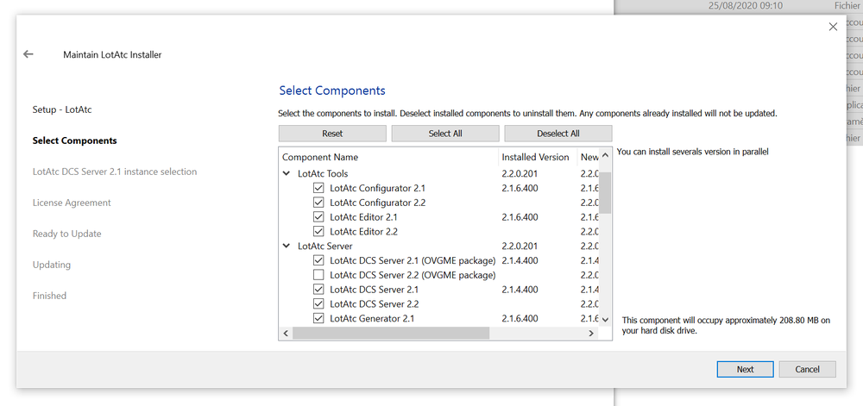Click the horizontal scrollbar thumb
This screenshot has width=863, height=406.
[x=391, y=333]
